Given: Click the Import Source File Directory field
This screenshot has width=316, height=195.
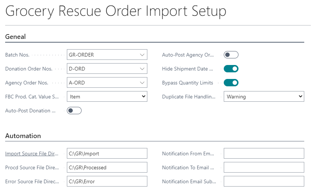Looking at the screenshot, I should [107, 154].
